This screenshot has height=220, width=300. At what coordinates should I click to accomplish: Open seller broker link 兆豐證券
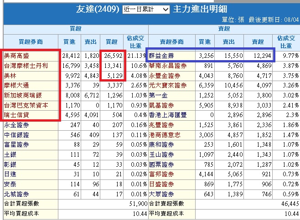pyautogui.click(x=161, y=125)
